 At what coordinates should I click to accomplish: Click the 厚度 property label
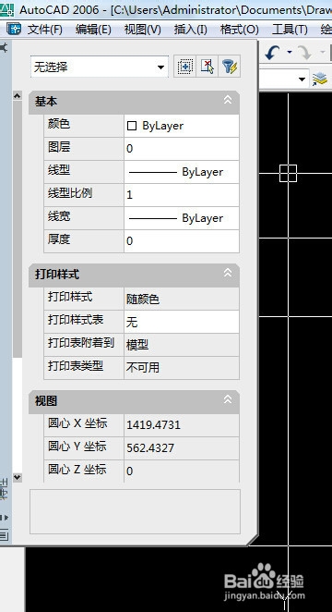point(59,239)
